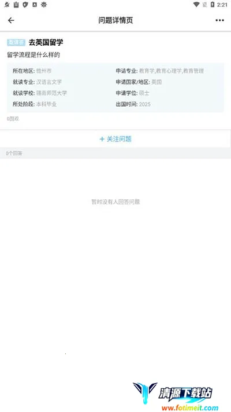Open the three-dot more options menu
The image size is (231, 412).
219,20
